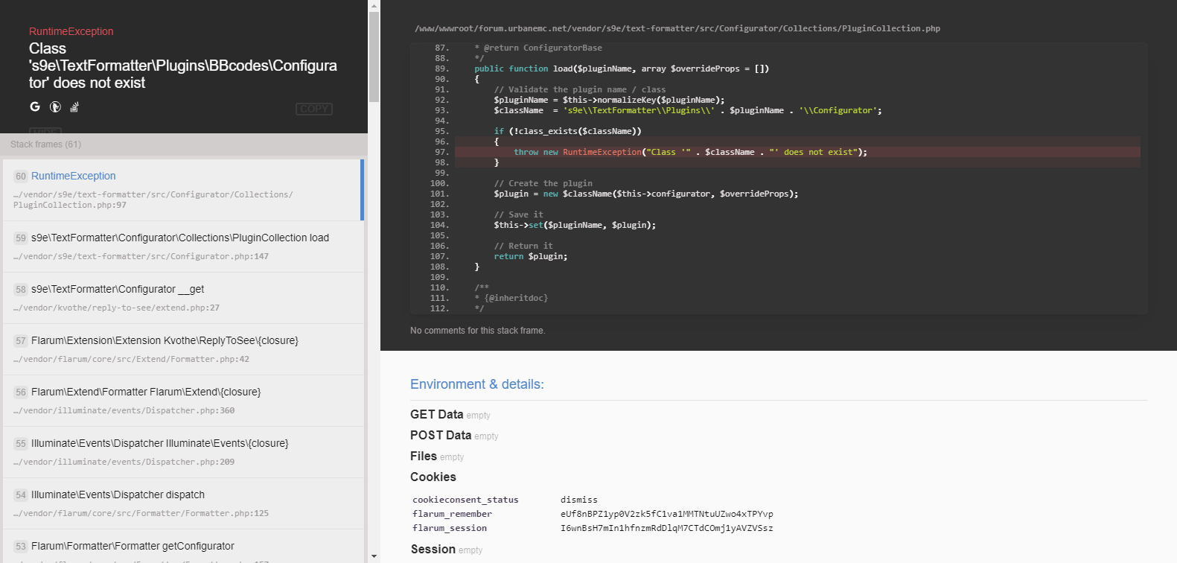Select stack frame 60 RuntimeException
The height and width of the screenshot is (563, 1177).
click(74, 176)
